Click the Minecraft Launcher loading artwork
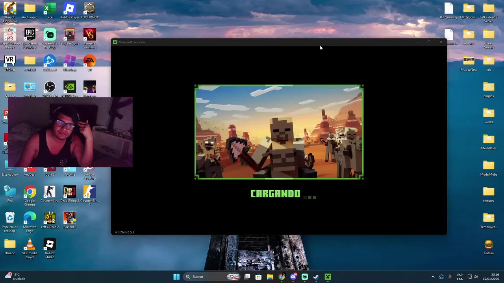This screenshot has height=283, width=504. [279, 132]
